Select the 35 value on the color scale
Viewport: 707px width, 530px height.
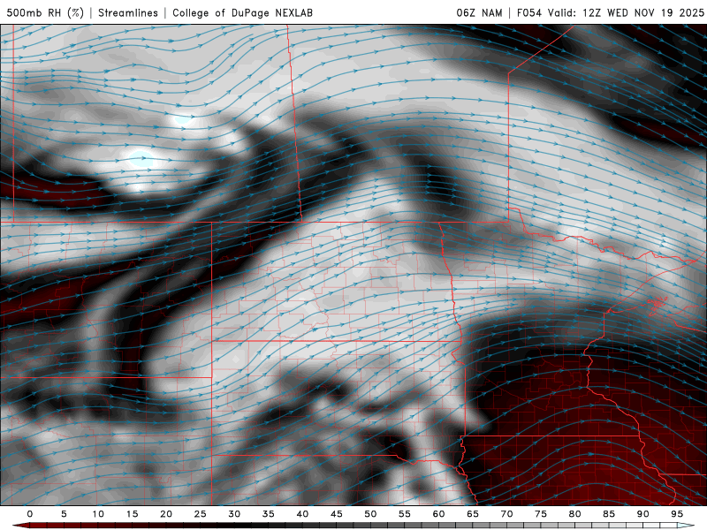(x=269, y=514)
